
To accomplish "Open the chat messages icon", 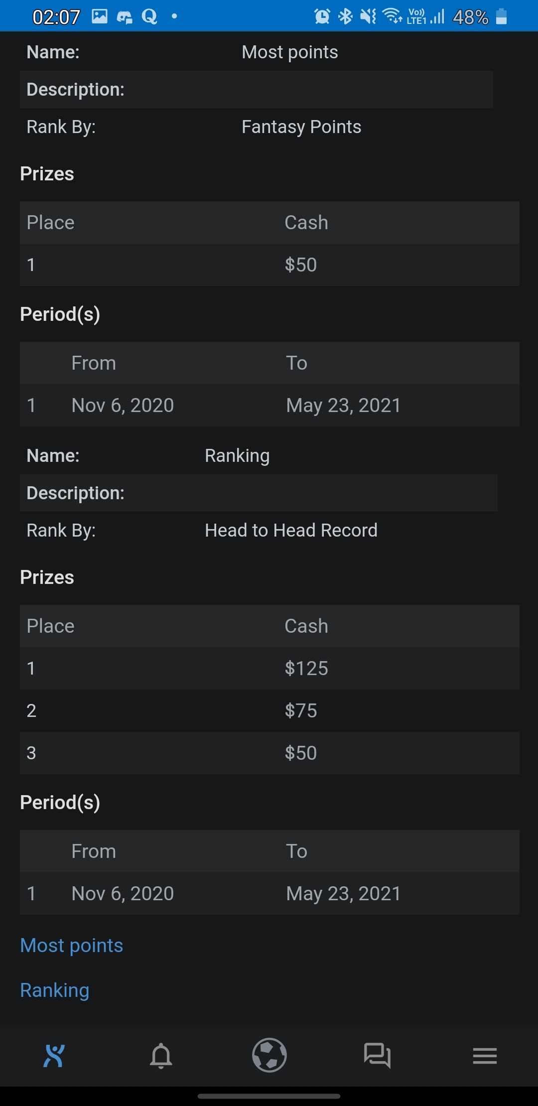I will point(377,1055).
